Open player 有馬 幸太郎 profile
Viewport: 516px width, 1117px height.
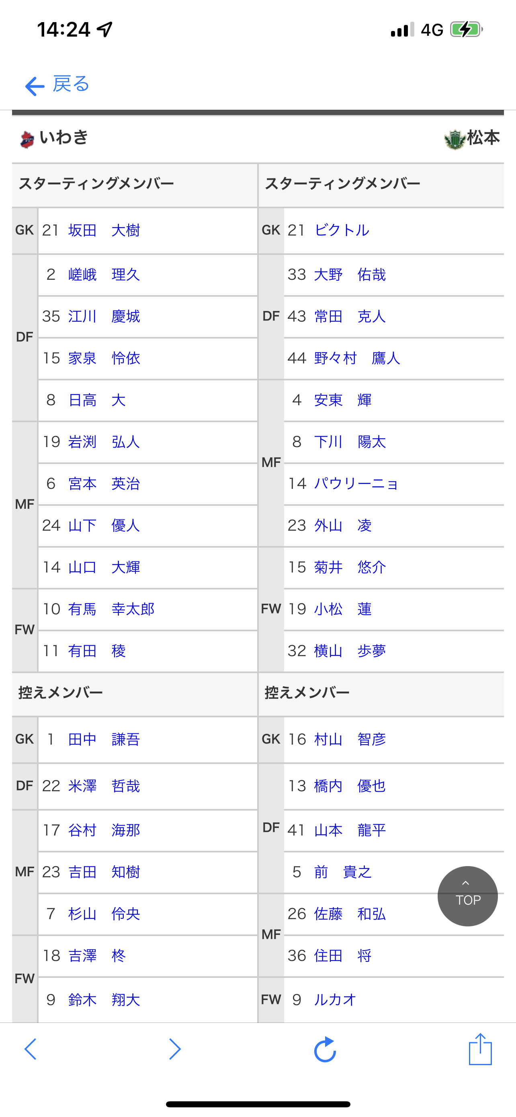click(111, 609)
